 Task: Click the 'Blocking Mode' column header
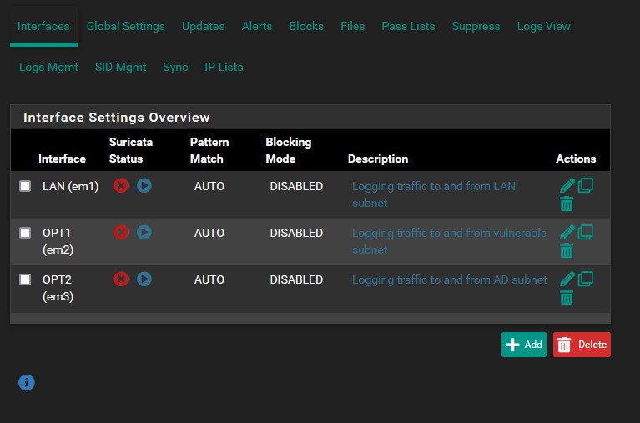pyautogui.click(x=289, y=150)
